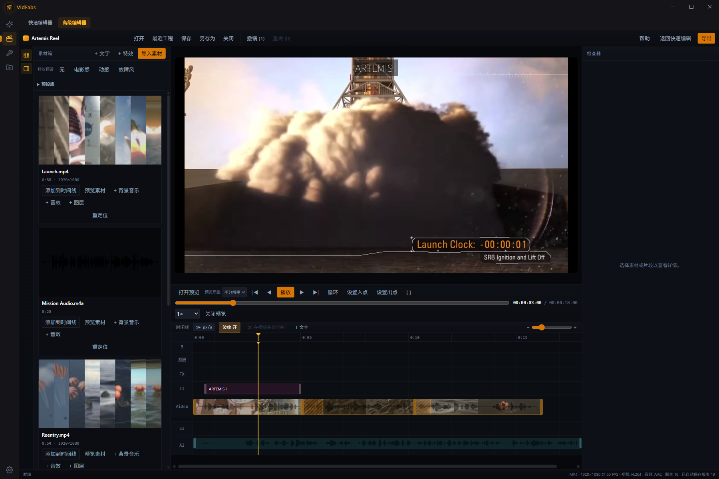The width and height of the screenshot is (719, 479).
Task: Toggle the side panel layout icon
Action: click(26, 69)
